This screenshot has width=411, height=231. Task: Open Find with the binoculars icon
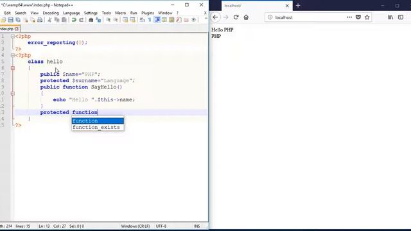[91, 20]
